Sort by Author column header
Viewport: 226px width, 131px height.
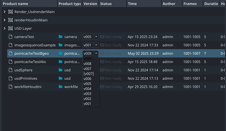click(172, 4)
